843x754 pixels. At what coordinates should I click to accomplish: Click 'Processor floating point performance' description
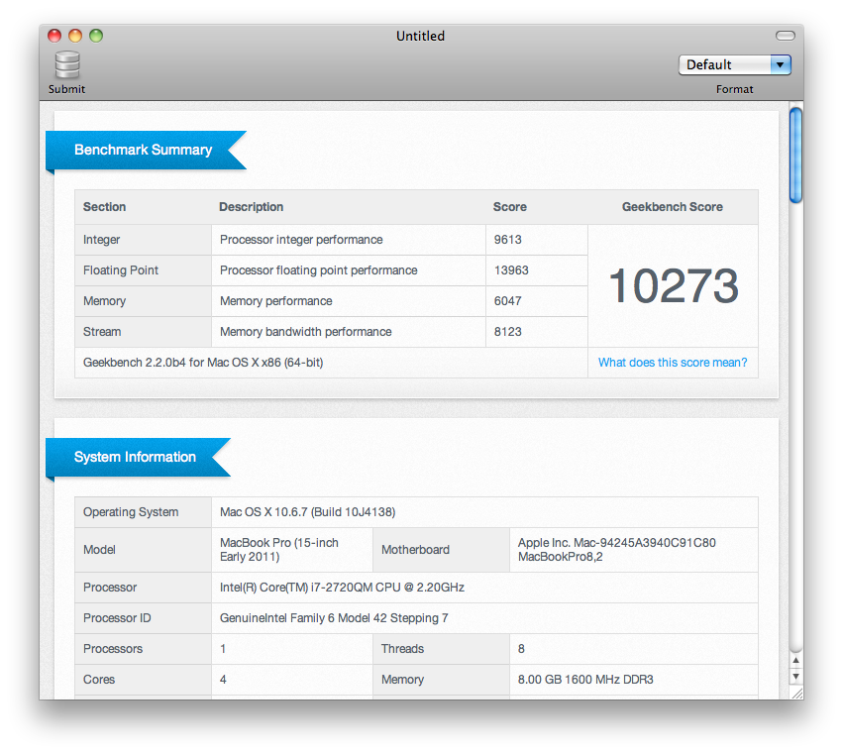318,270
